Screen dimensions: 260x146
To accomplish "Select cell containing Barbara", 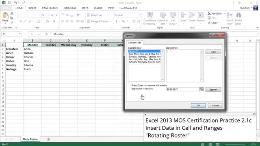I will click(x=32, y=53).
